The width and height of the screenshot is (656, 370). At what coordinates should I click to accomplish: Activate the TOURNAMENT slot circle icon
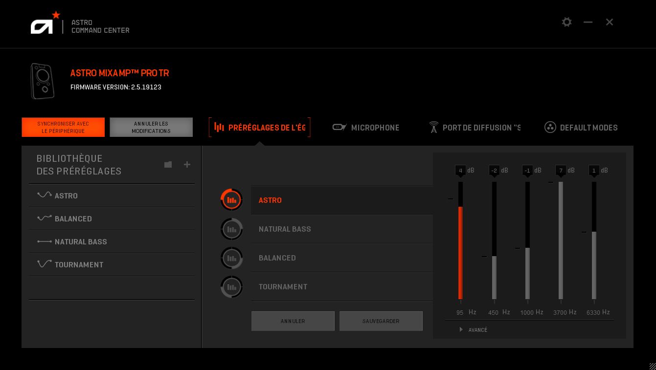(x=231, y=286)
